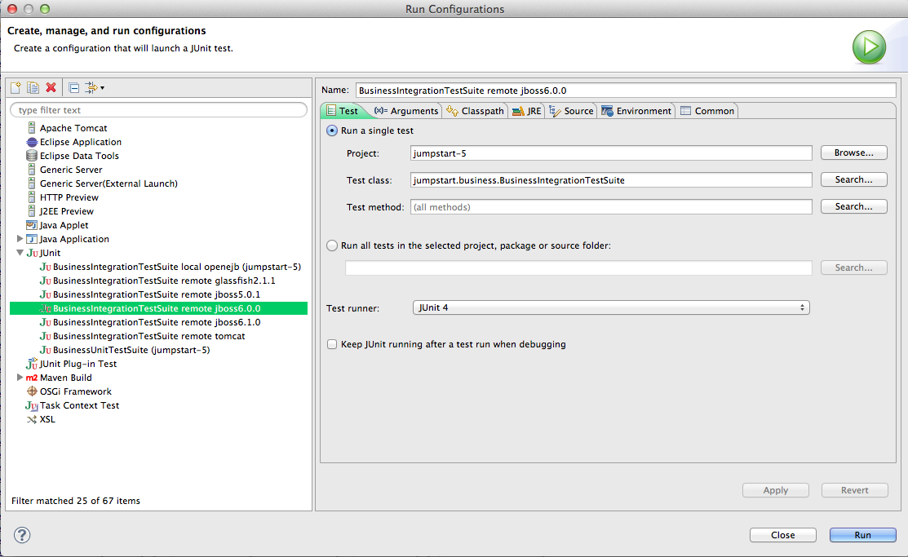908x557 pixels.
Task: Click the Maven Build m2 icon
Action: pos(32,378)
